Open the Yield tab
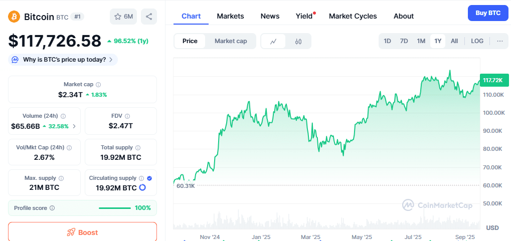The height and width of the screenshot is (241, 511). tap(304, 16)
